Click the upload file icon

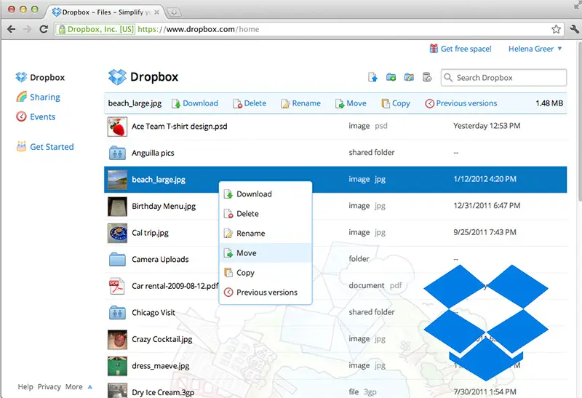(372, 77)
